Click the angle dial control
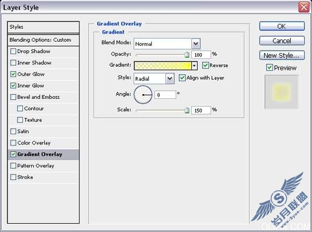 pyautogui.click(x=143, y=95)
